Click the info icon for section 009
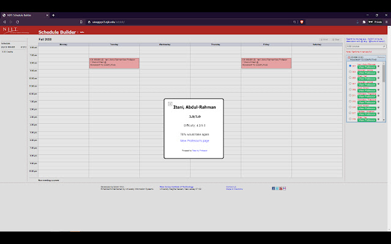Screen dimensions: 391x244 click(x=378, y=90)
